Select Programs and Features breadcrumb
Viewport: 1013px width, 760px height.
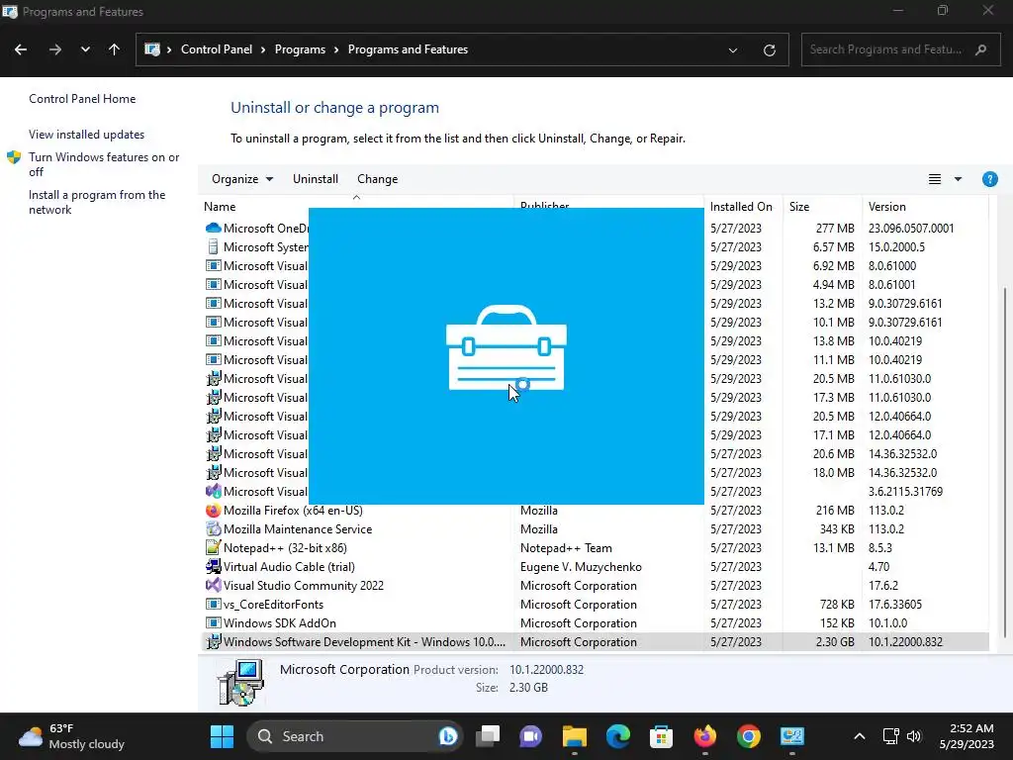tap(408, 49)
